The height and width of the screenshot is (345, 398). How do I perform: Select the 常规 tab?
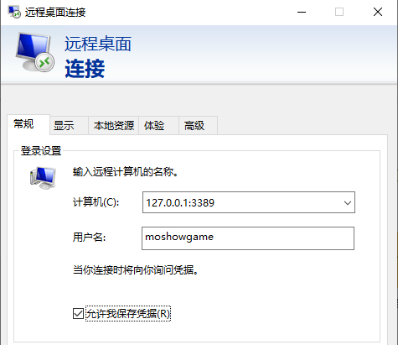tap(28, 124)
